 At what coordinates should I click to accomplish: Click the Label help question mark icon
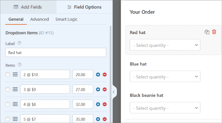(x=19, y=43)
